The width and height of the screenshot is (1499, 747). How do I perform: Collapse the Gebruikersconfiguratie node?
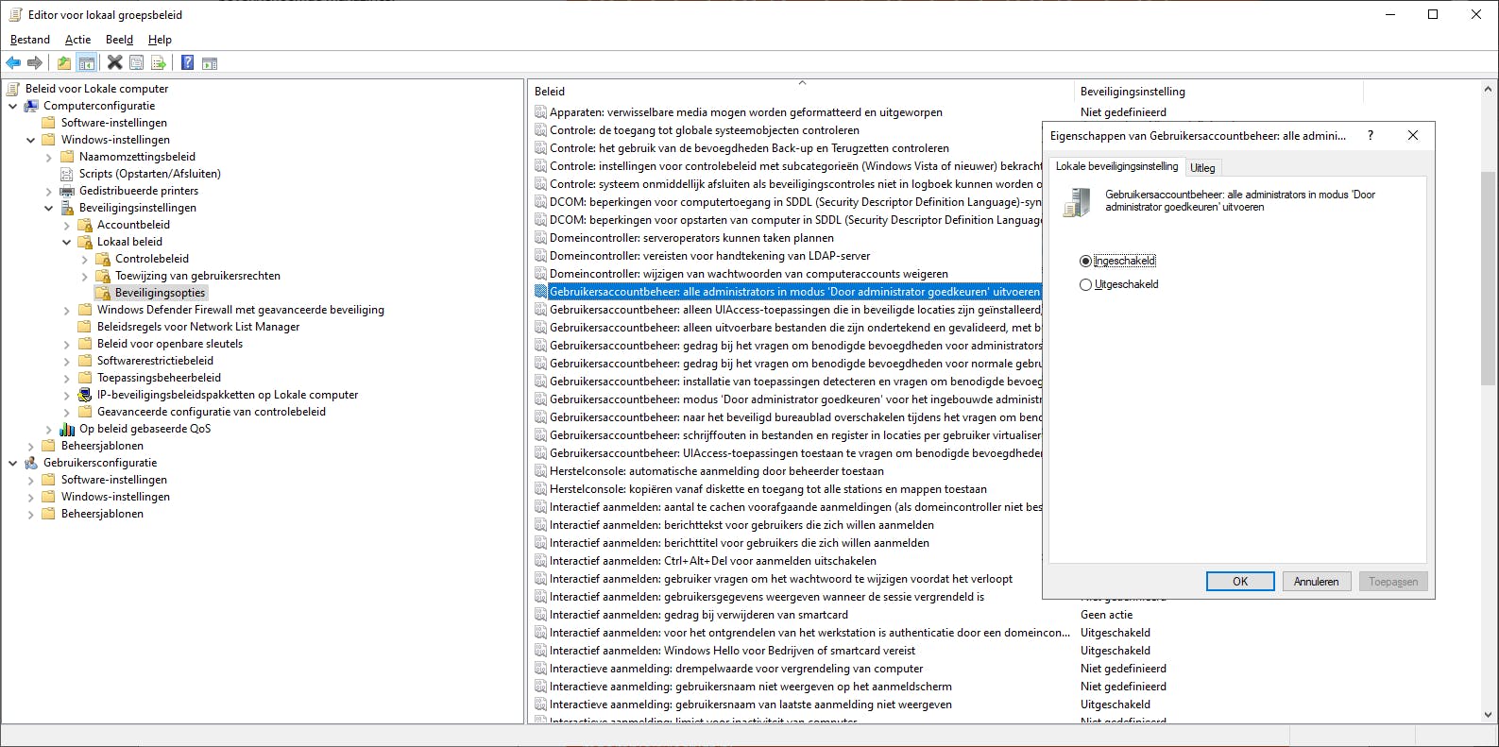[13, 463]
